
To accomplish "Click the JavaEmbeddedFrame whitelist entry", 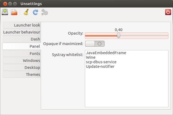I will point(106,53).
